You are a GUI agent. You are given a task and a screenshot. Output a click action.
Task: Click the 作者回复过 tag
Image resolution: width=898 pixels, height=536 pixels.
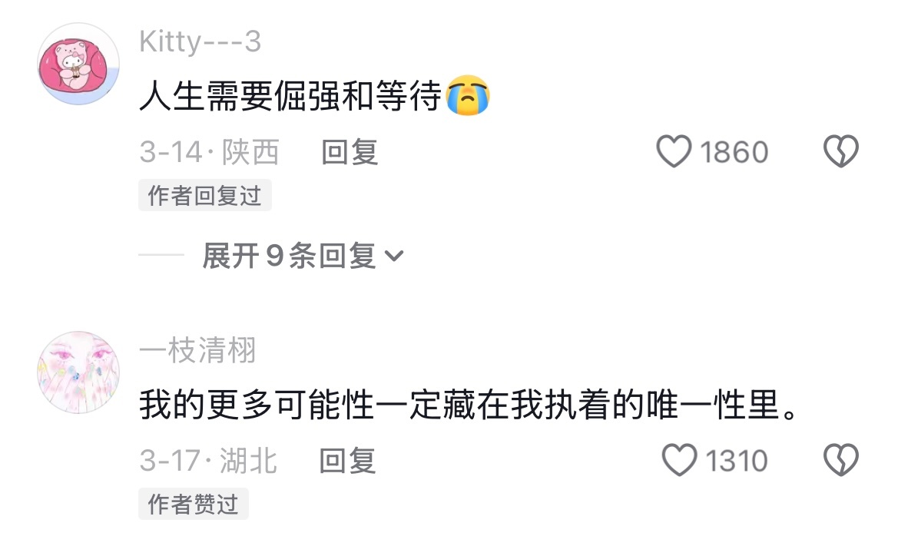click(204, 195)
